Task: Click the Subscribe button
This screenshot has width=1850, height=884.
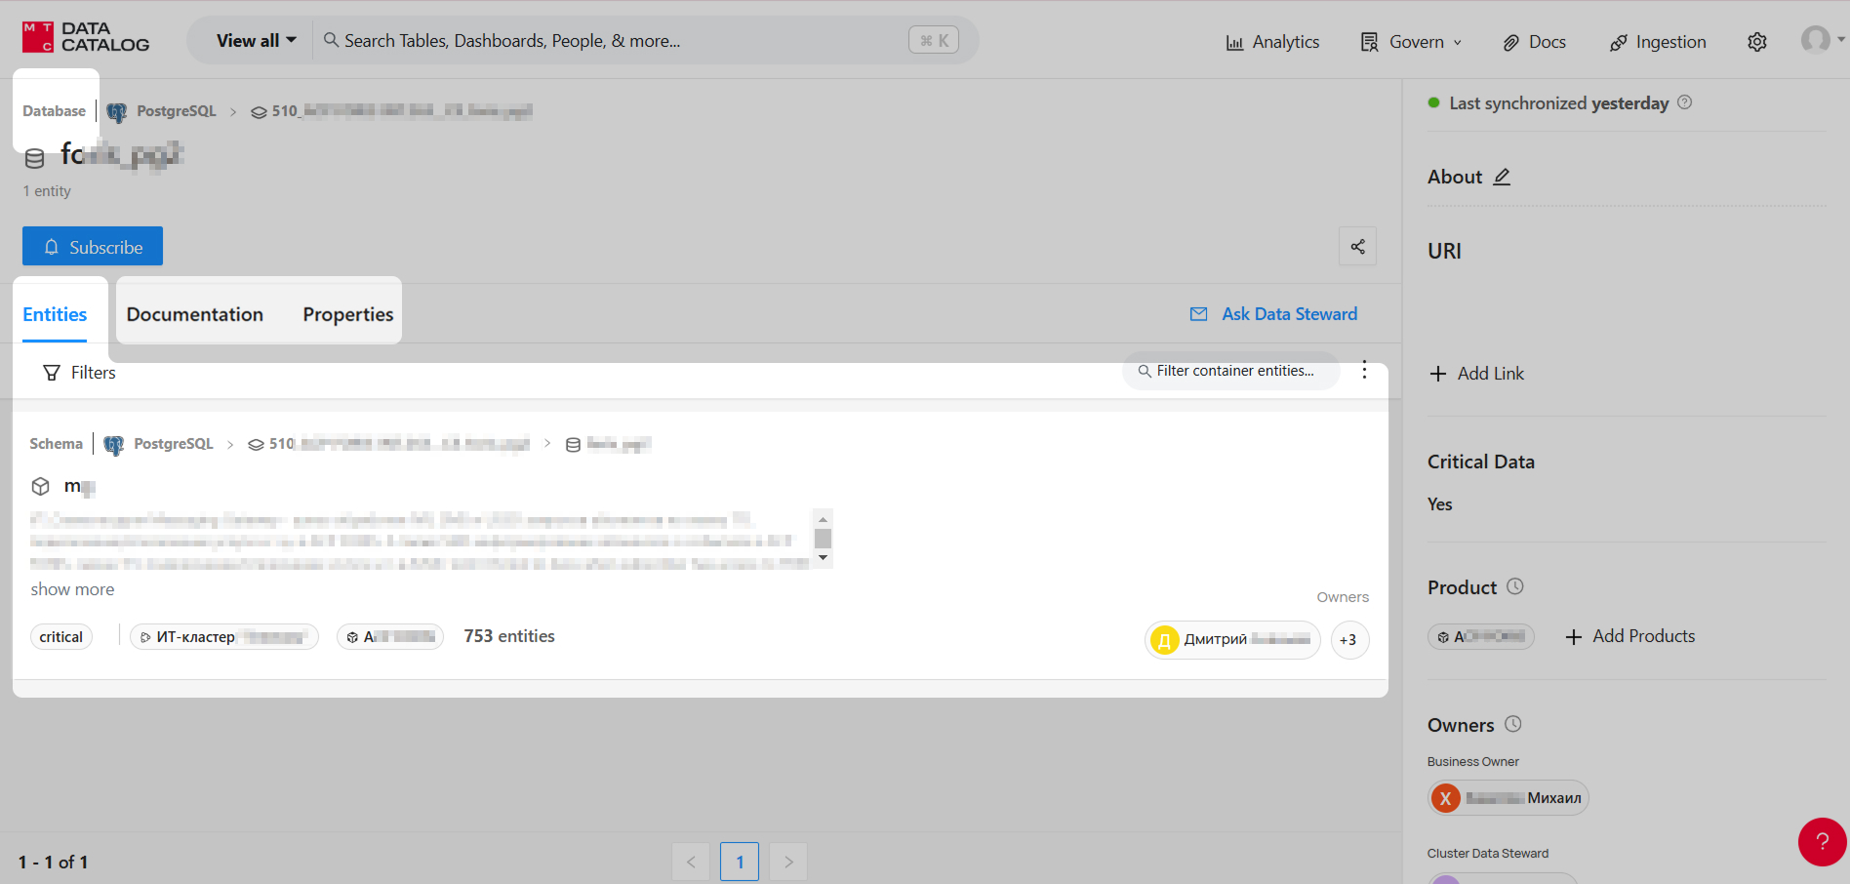Action: [x=93, y=247]
